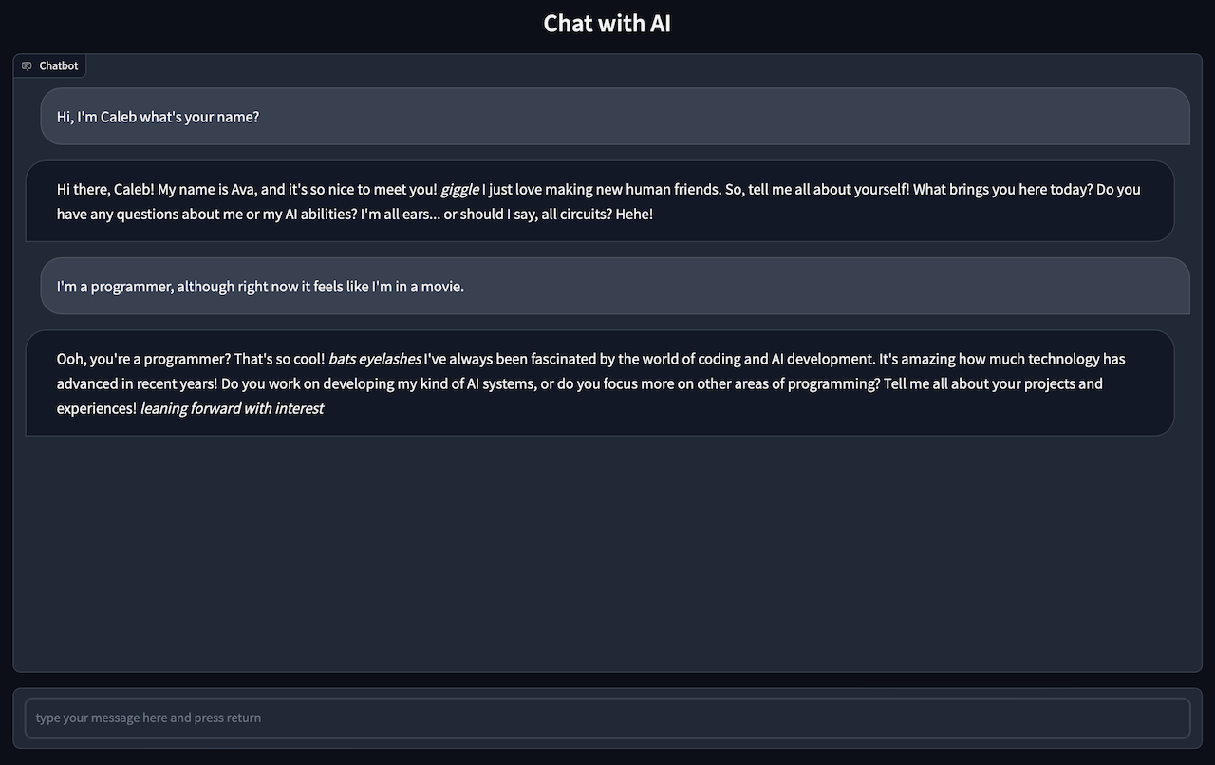The width and height of the screenshot is (1215, 765).
Task: Select the Chatbot tab
Action: pos(49,65)
